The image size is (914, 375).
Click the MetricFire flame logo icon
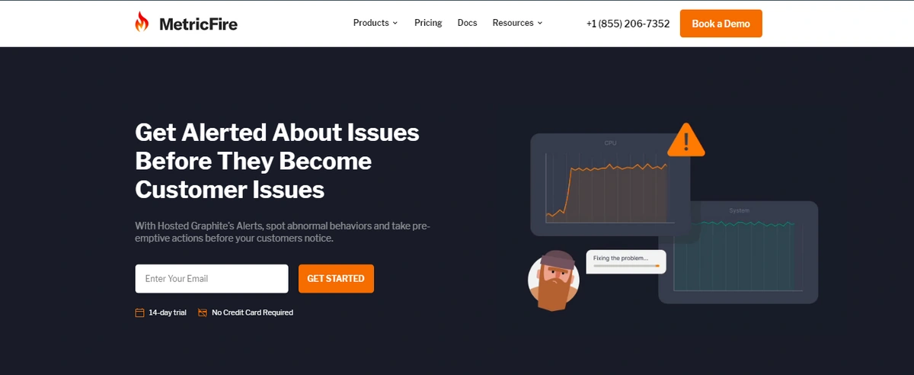click(142, 22)
